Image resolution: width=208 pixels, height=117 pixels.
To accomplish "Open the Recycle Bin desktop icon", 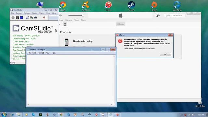I will pos(200,102).
